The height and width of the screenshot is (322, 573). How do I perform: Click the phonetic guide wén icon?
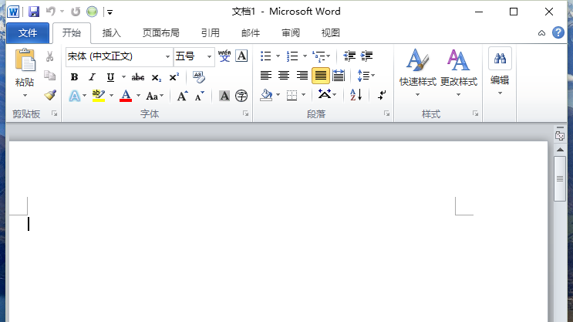coord(224,56)
